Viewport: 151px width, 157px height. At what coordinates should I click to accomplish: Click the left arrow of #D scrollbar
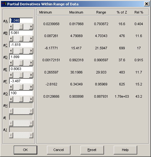click(x=11, y=63)
